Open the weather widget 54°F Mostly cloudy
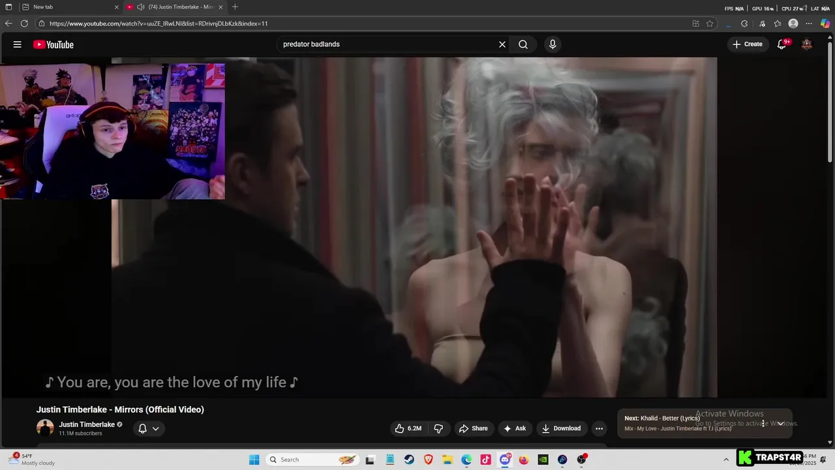Viewport: 835px width, 470px height. 33,460
